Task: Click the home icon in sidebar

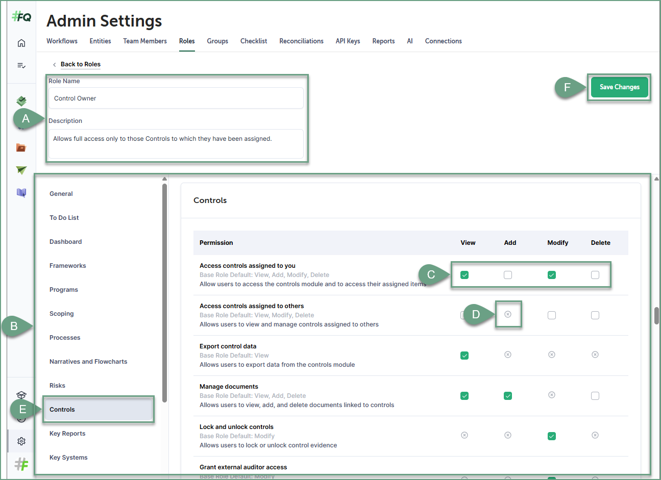Action: pyautogui.click(x=21, y=43)
